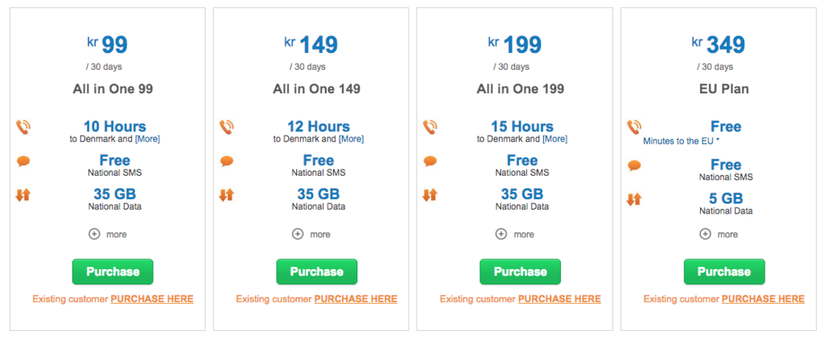Click the SMS bubble icon in All in One 149
Screen dimensions: 824x339
[x=227, y=161]
